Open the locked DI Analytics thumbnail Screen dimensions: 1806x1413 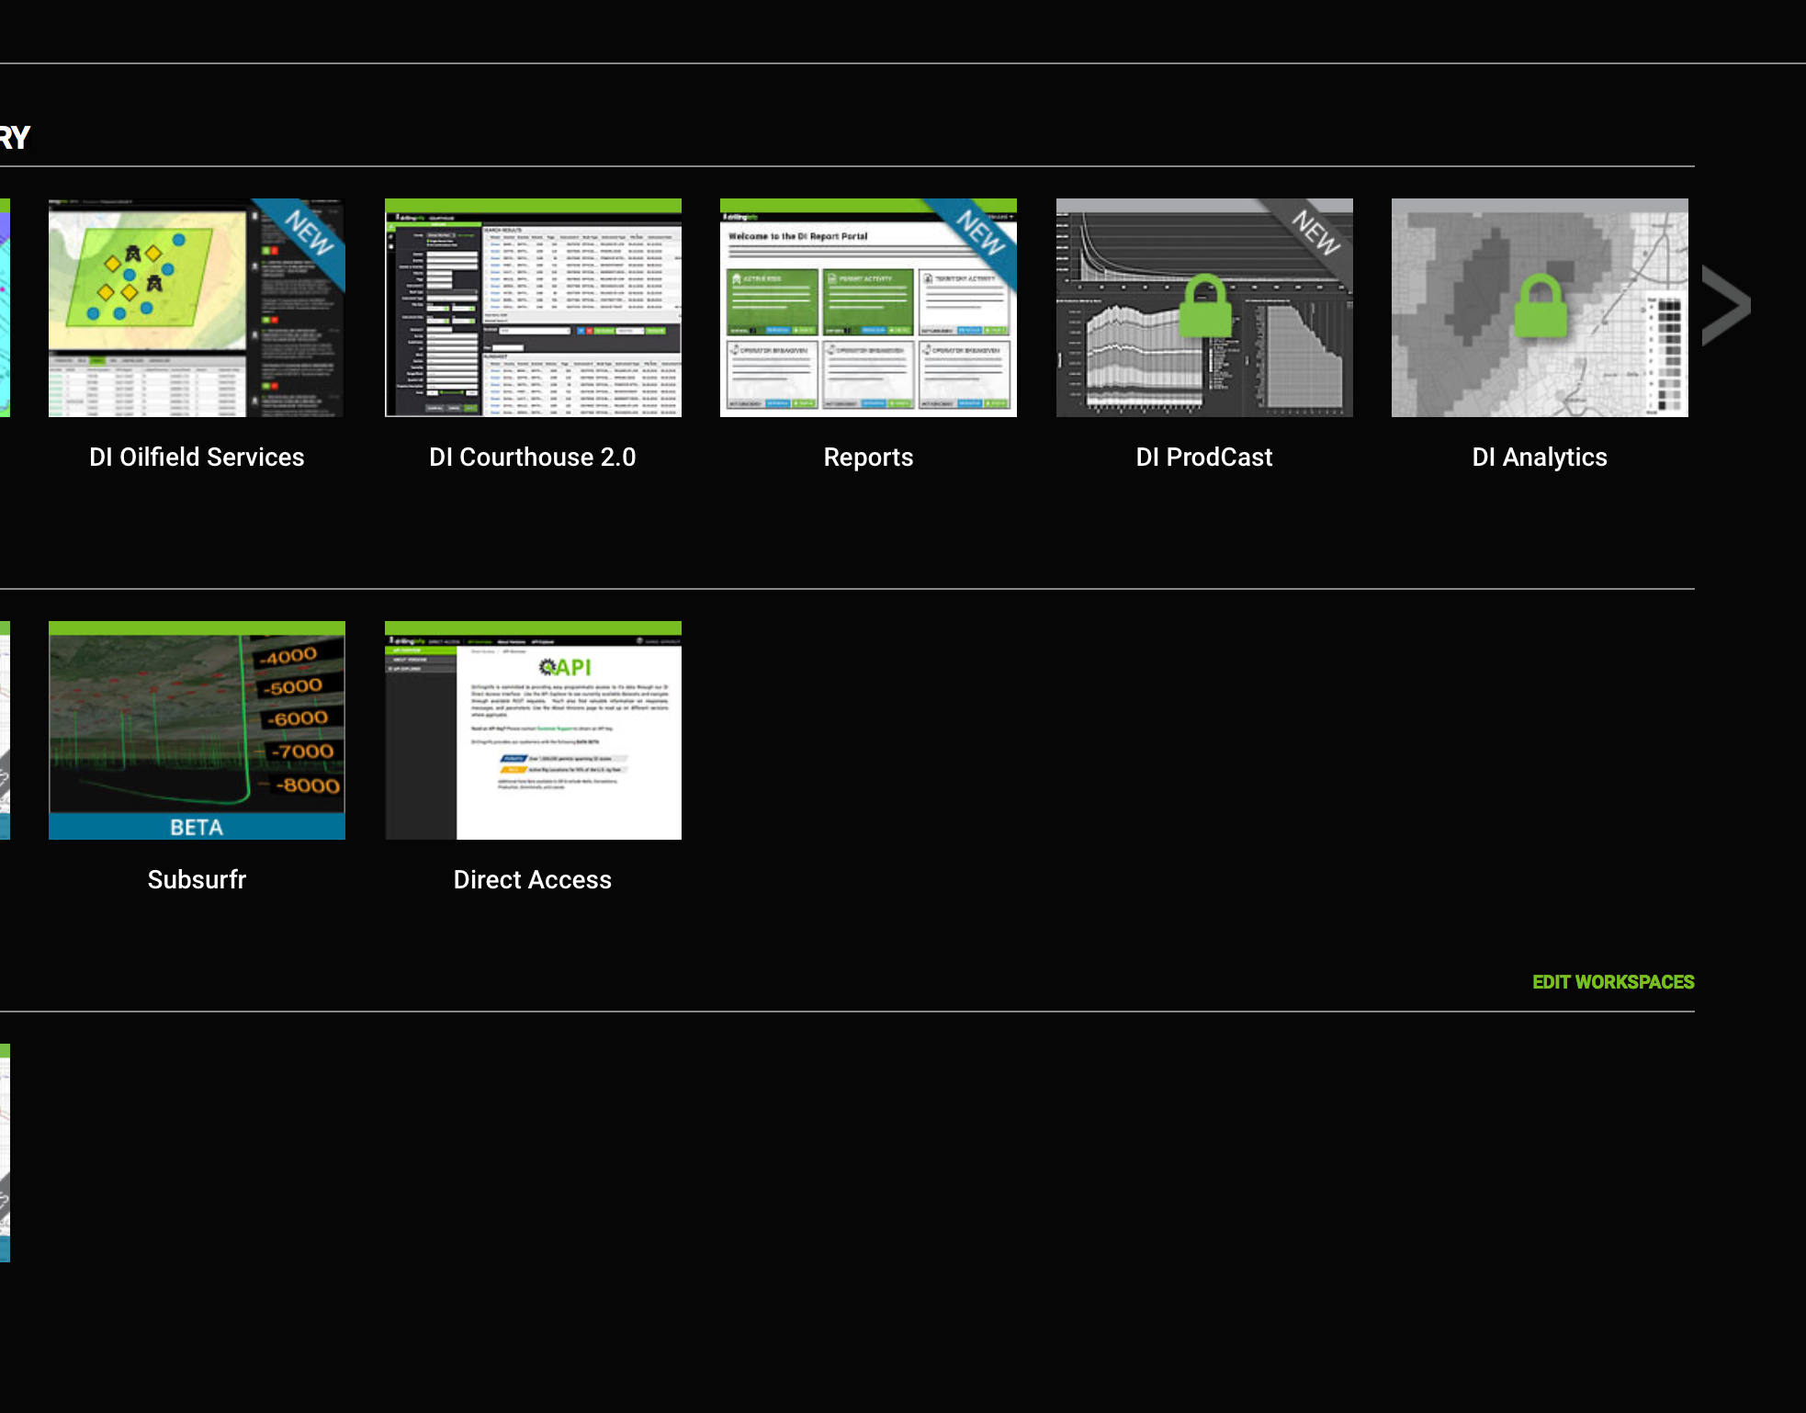point(1540,308)
